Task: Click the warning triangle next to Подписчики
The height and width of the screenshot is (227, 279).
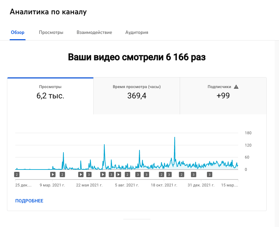Action: point(236,87)
